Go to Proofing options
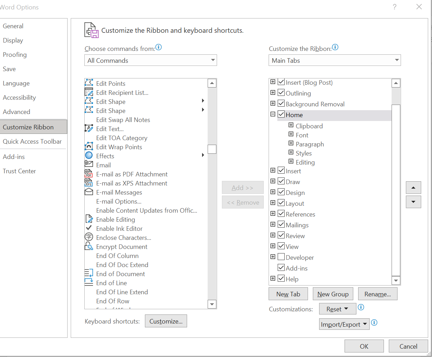The height and width of the screenshot is (357, 432). tap(33, 55)
